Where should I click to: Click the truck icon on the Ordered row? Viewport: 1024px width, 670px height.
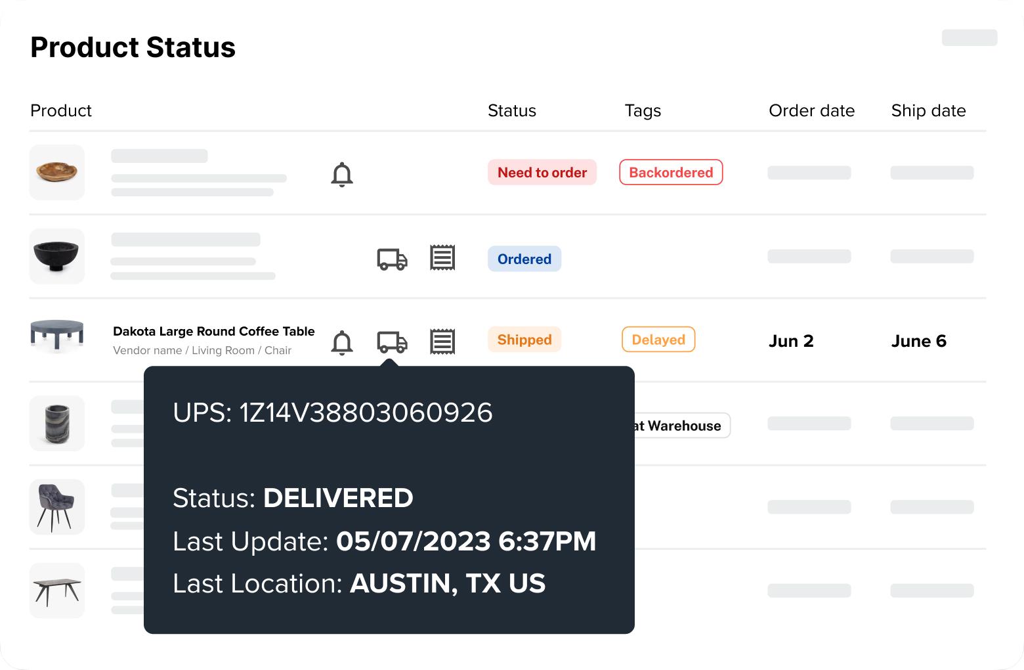(392, 259)
